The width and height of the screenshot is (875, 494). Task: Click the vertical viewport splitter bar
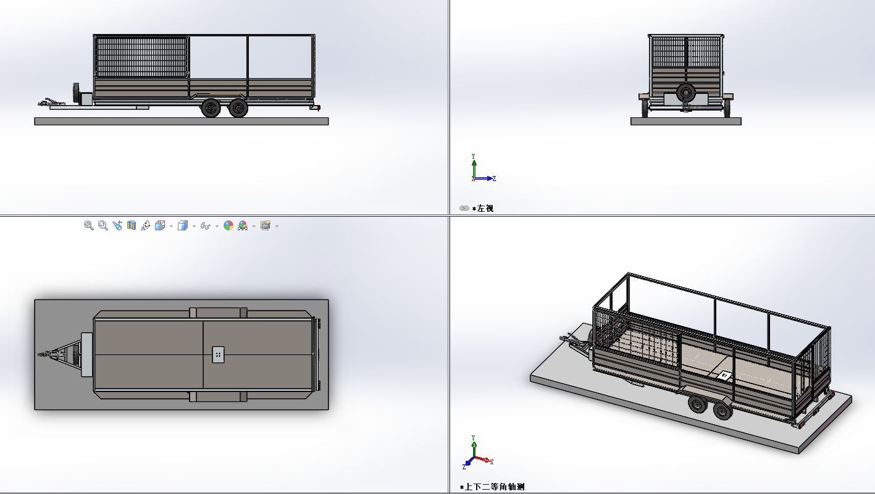coord(449,124)
